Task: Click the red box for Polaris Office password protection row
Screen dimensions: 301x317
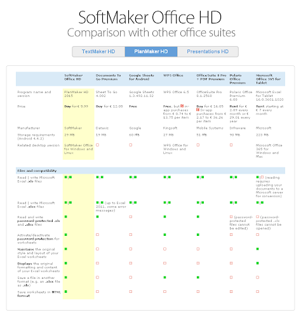Action: [231, 235]
